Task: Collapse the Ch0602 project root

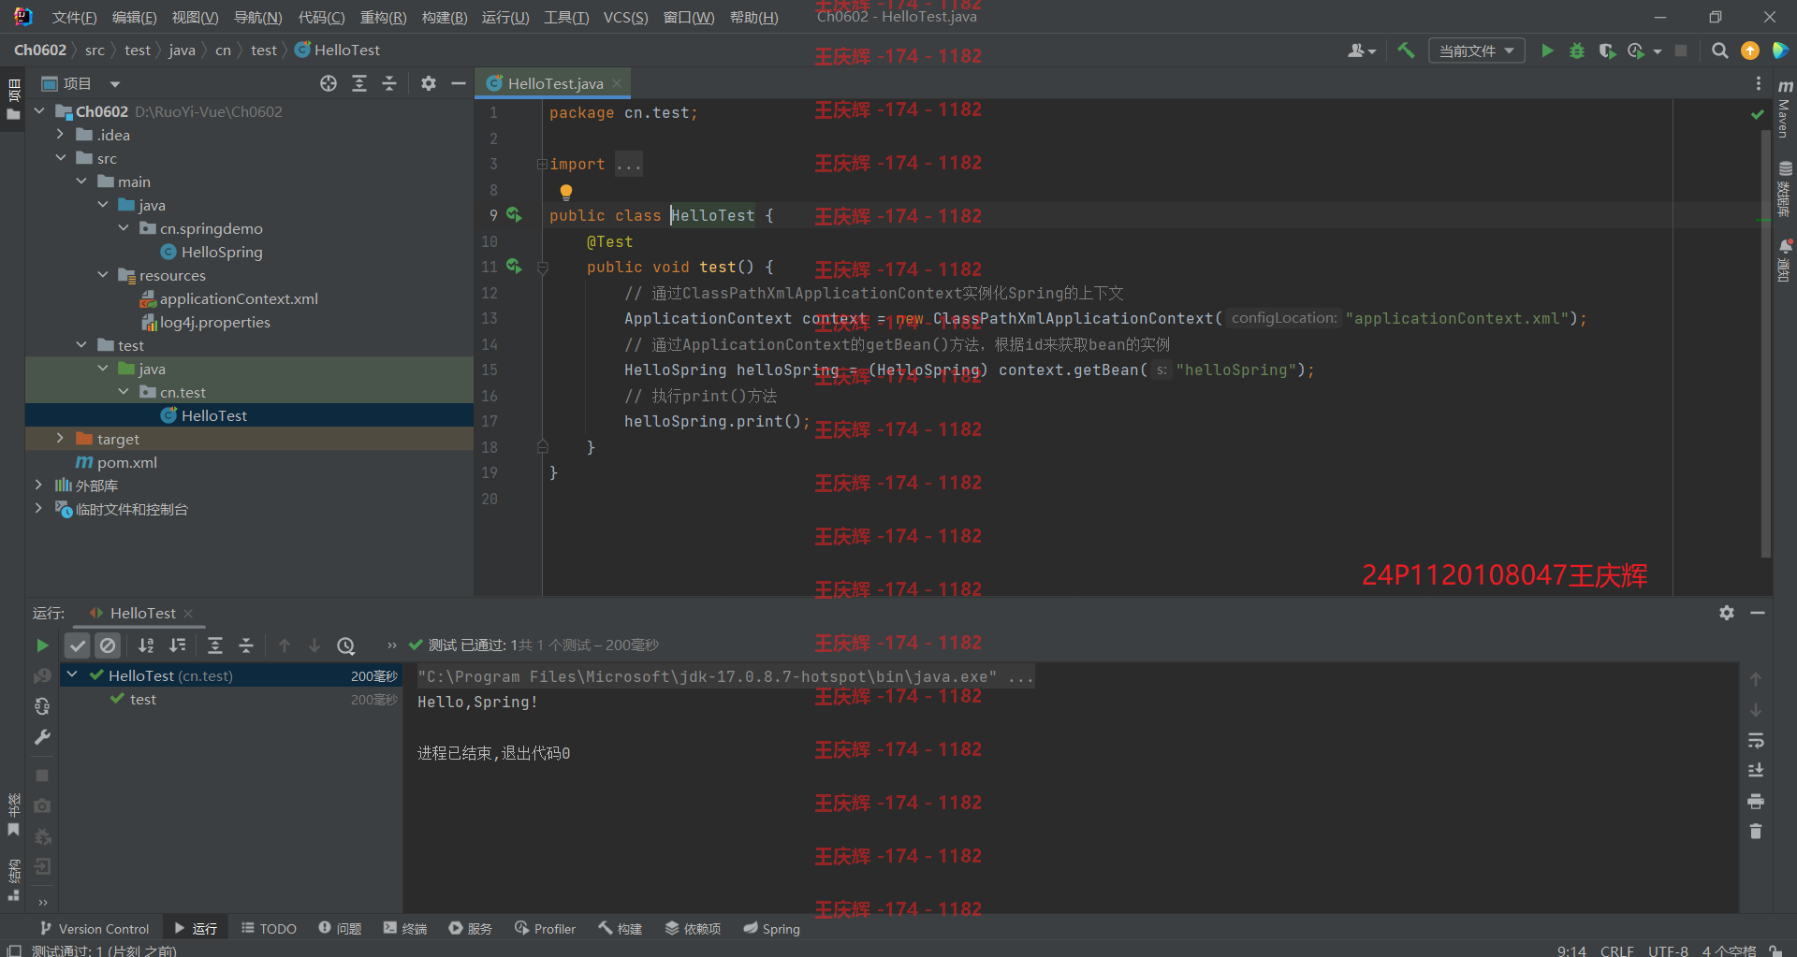Action: [39, 111]
